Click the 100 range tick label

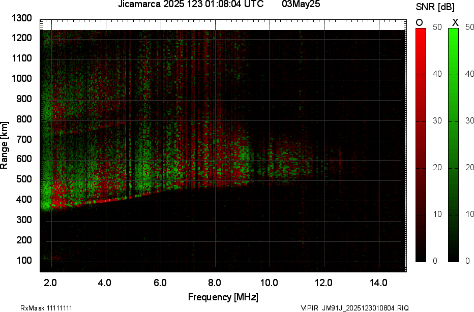point(23,261)
